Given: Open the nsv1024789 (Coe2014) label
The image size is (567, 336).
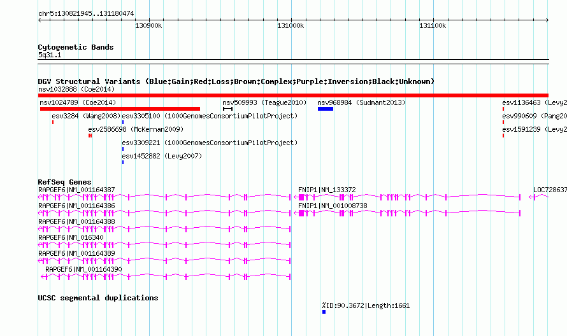Looking at the screenshot, I should coord(78,102).
